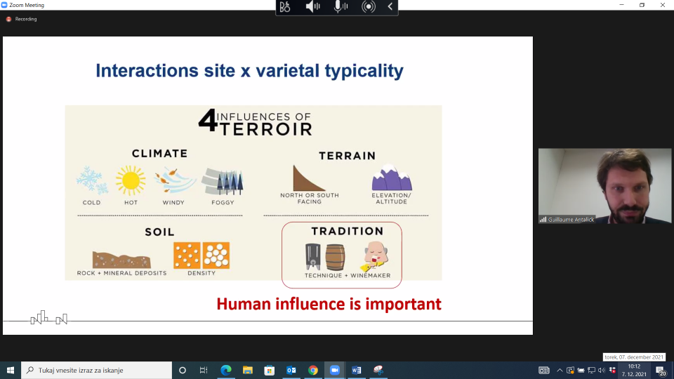Click the red Recording indicator
Image resolution: width=674 pixels, height=379 pixels.
tap(22, 19)
